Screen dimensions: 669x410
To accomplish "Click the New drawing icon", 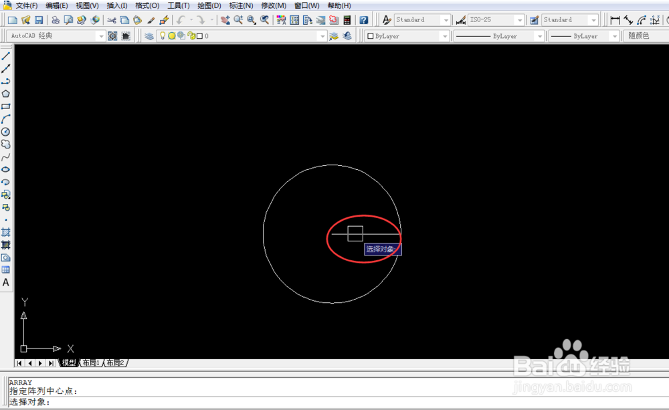I will (12, 20).
